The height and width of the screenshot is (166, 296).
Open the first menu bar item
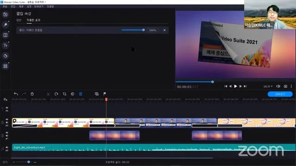pos(5,6)
